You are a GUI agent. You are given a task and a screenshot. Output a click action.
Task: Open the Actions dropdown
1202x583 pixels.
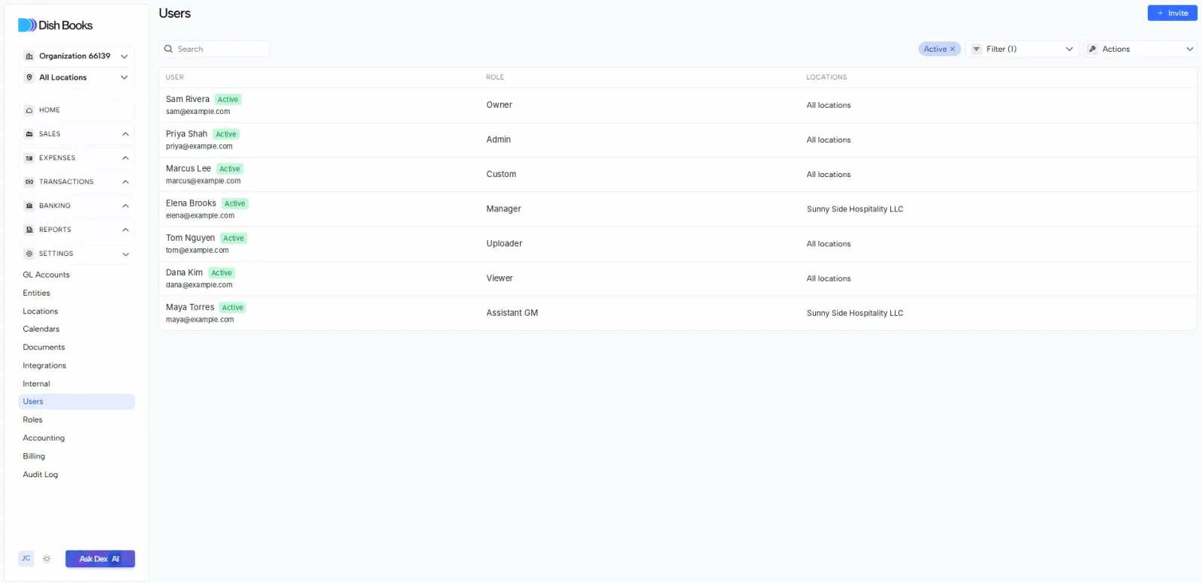1140,49
